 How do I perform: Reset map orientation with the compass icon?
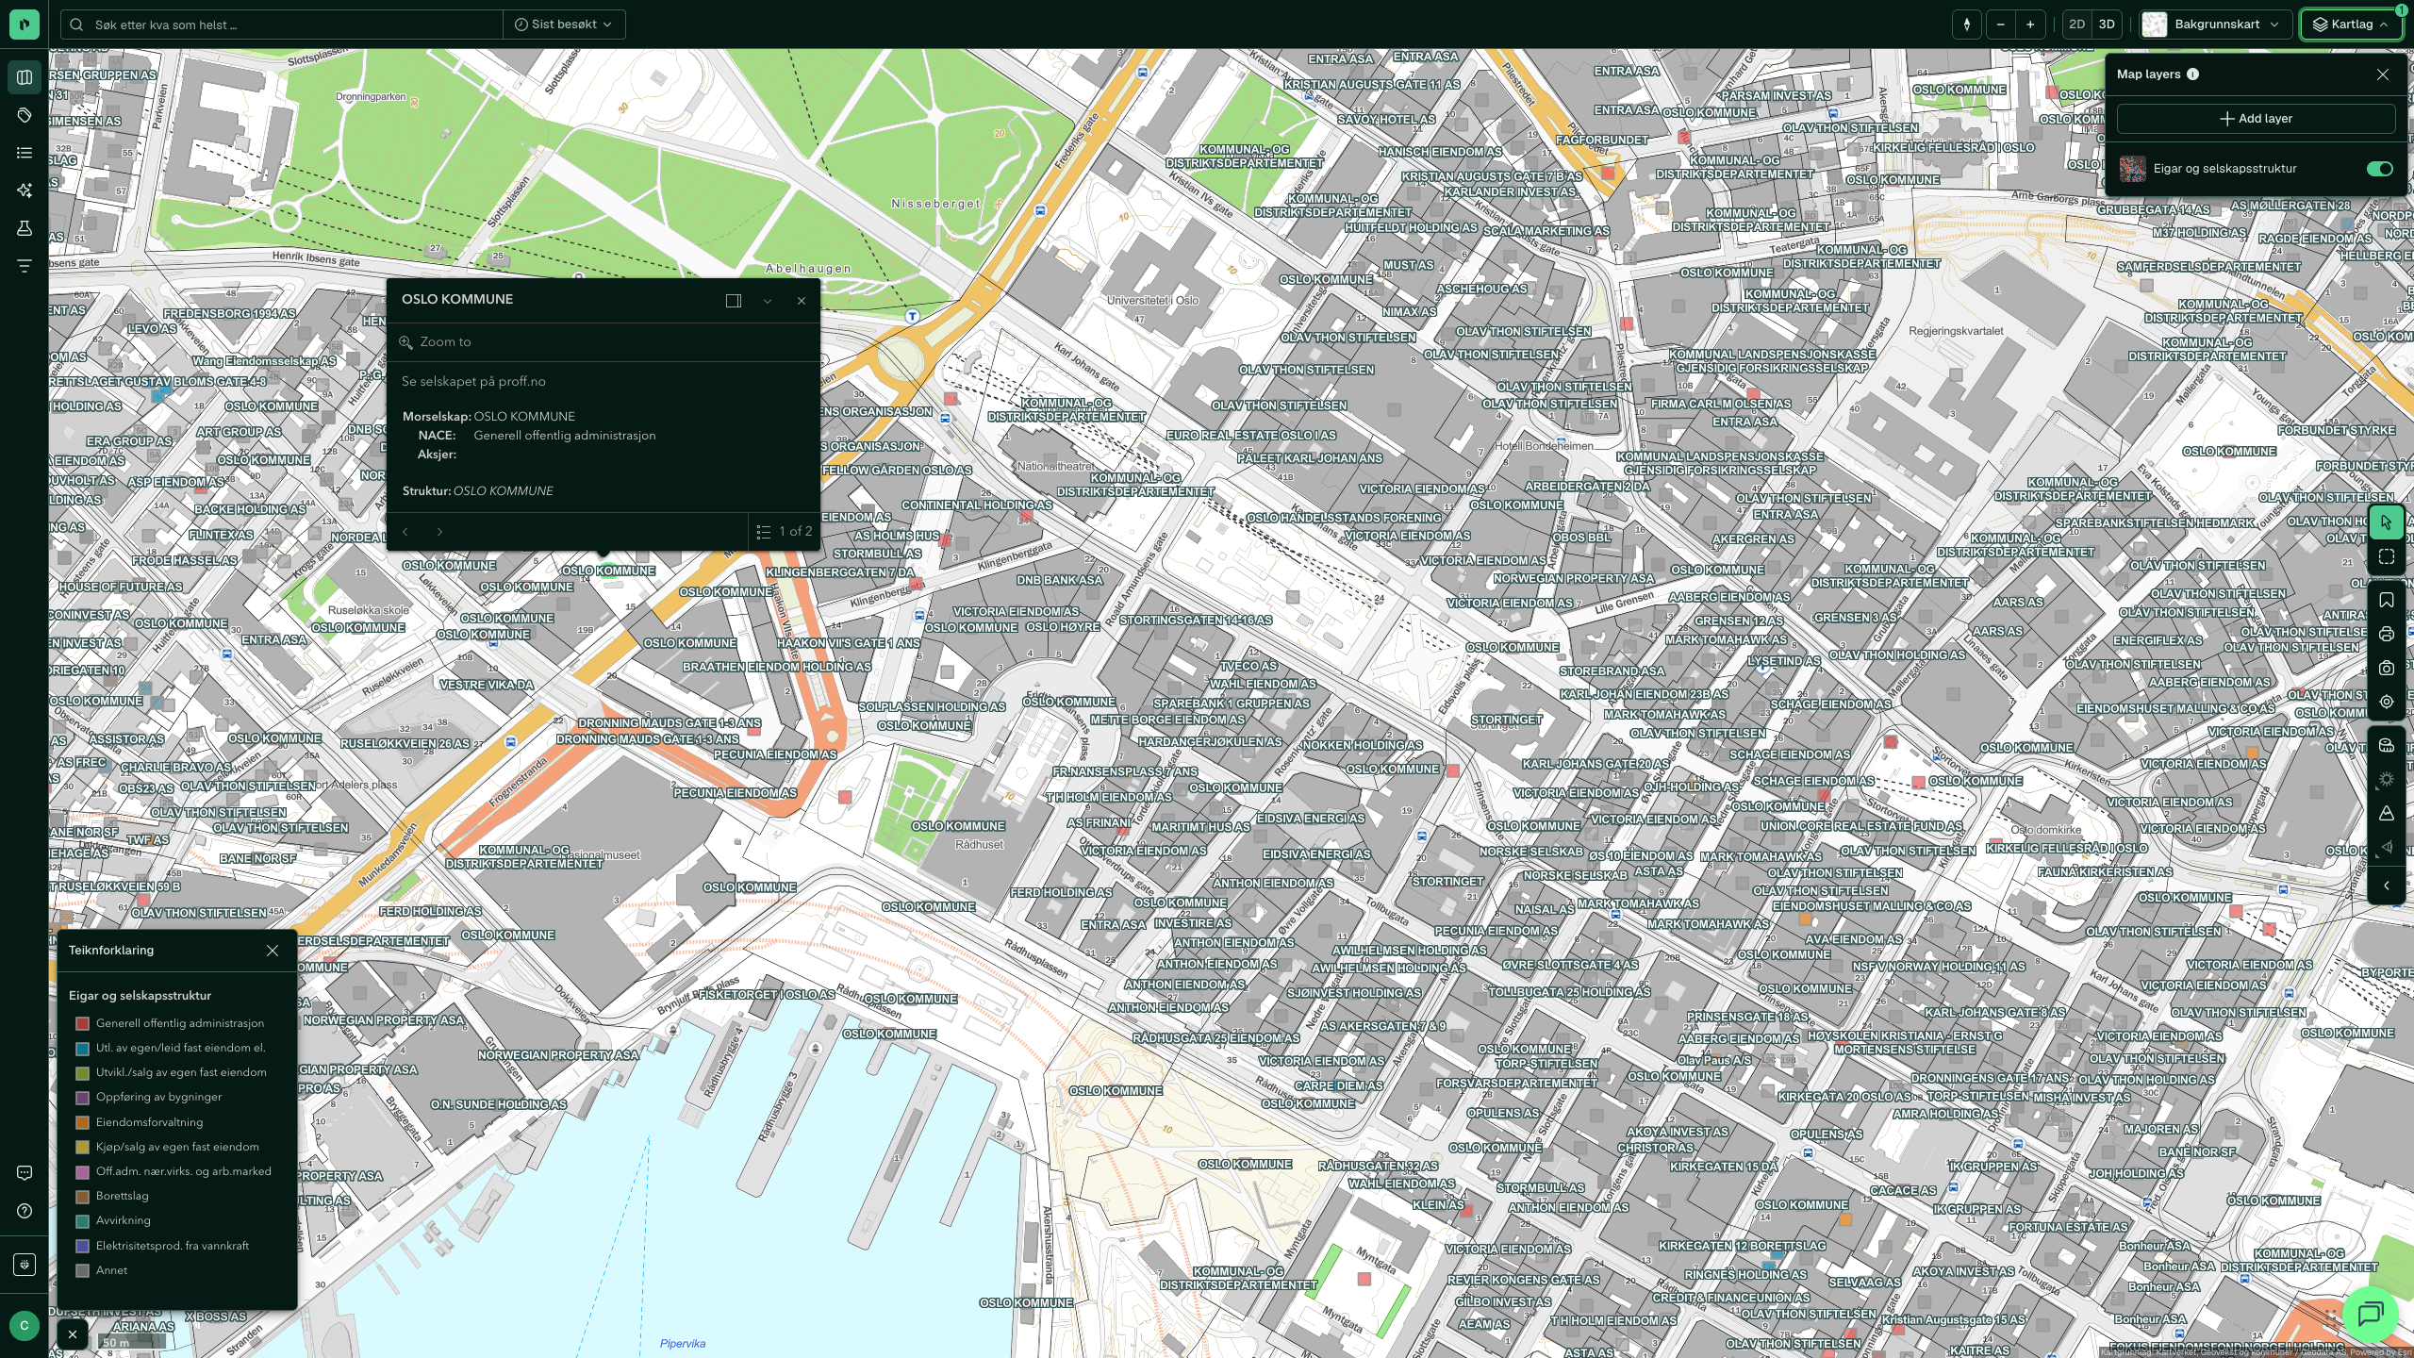(x=1967, y=25)
